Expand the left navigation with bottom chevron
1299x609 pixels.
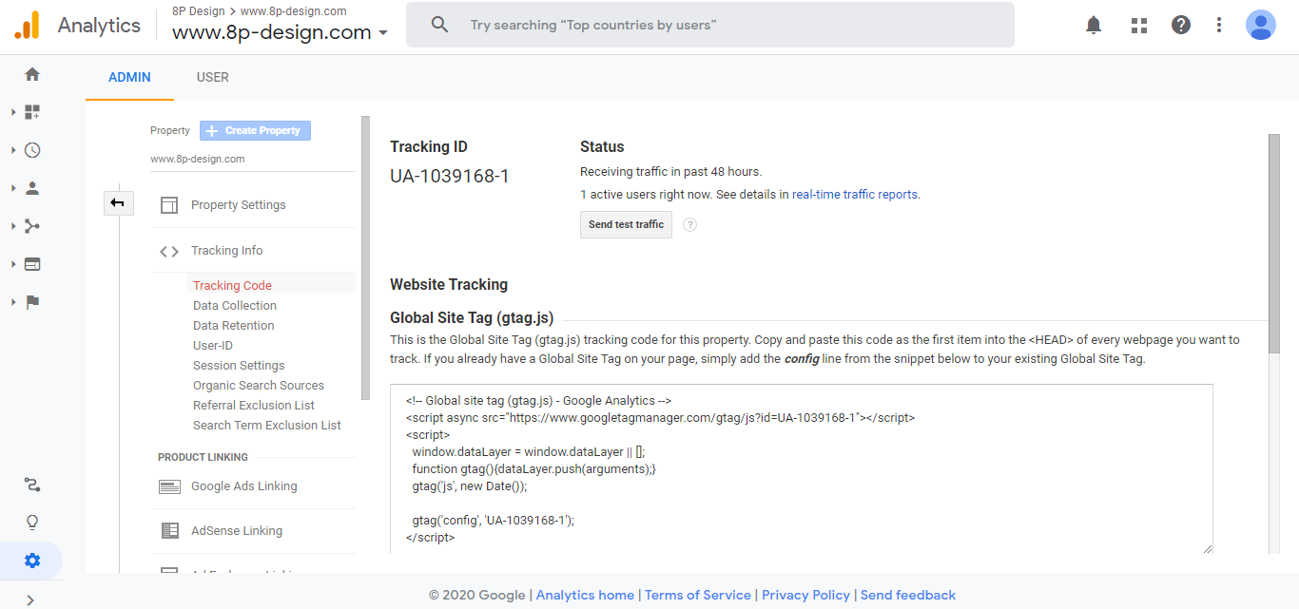coord(31,599)
